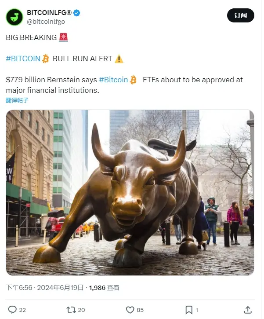Visit the @bitcoinlfgo handle link
264x319 pixels.
(x=46, y=22)
